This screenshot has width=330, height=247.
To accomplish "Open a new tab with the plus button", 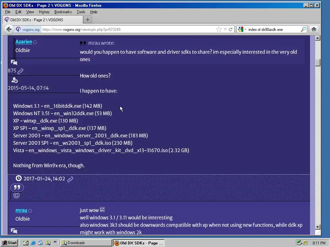I will [88, 20].
